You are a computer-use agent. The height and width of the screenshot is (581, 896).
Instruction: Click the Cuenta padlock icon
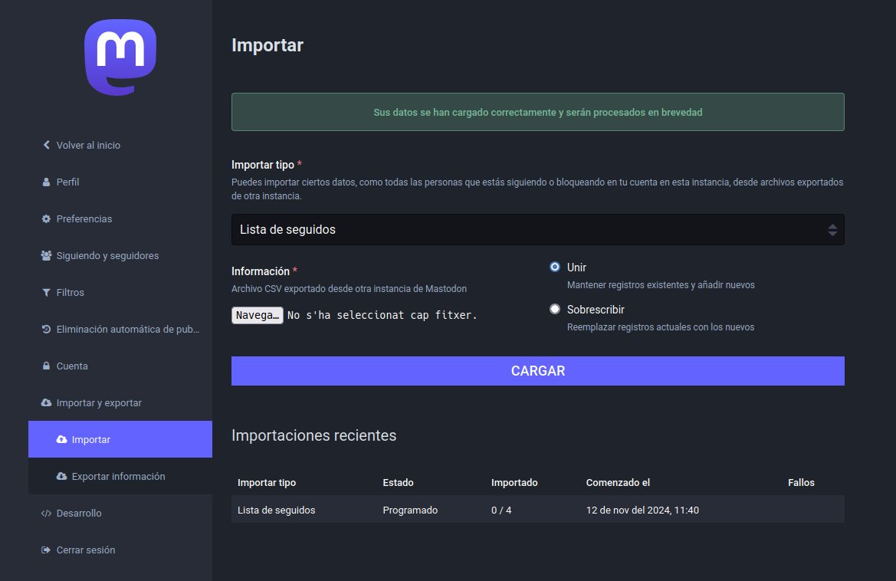click(x=46, y=366)
